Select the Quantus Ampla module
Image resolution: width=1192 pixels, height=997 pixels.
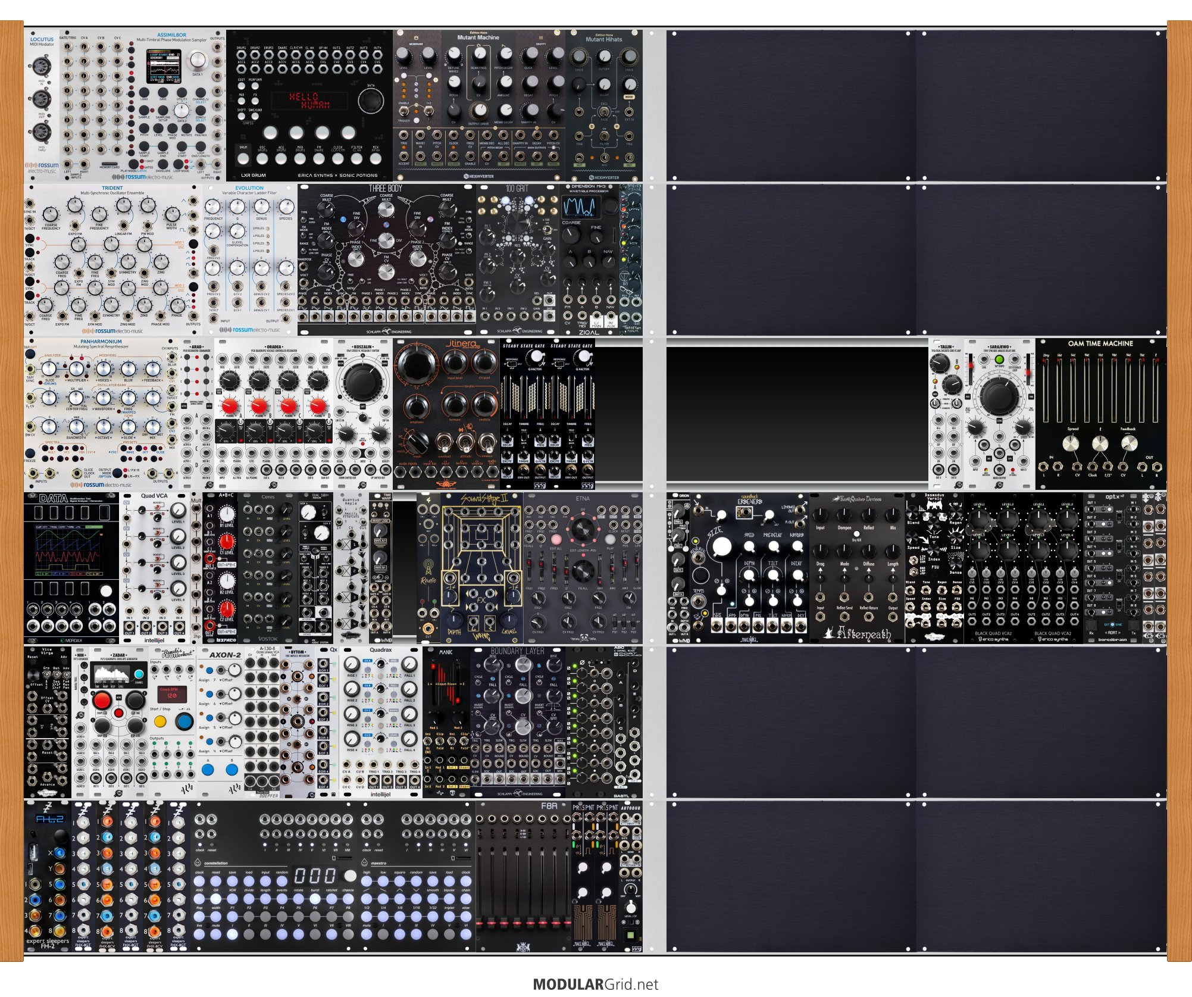351,568
